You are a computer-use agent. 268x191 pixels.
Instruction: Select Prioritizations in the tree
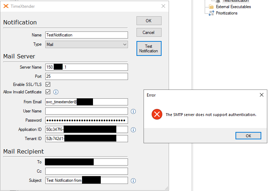[227, 13]
